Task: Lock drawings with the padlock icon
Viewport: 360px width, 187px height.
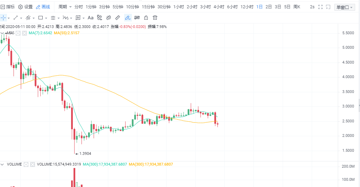Action: 146,18
